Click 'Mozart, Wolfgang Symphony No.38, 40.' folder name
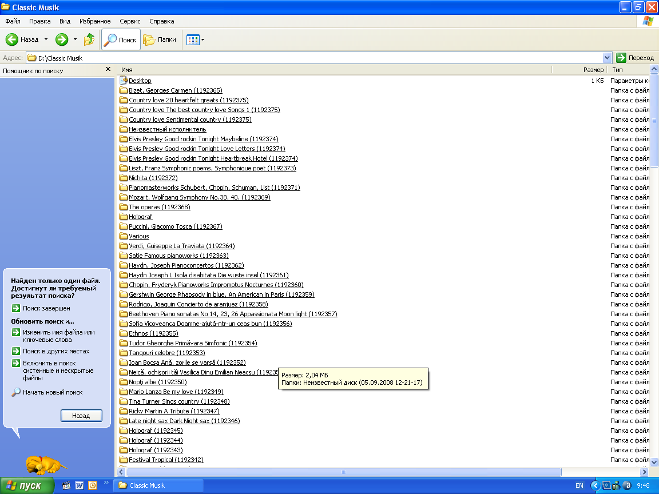Screen dimensions: 659x494 point(200,197)
